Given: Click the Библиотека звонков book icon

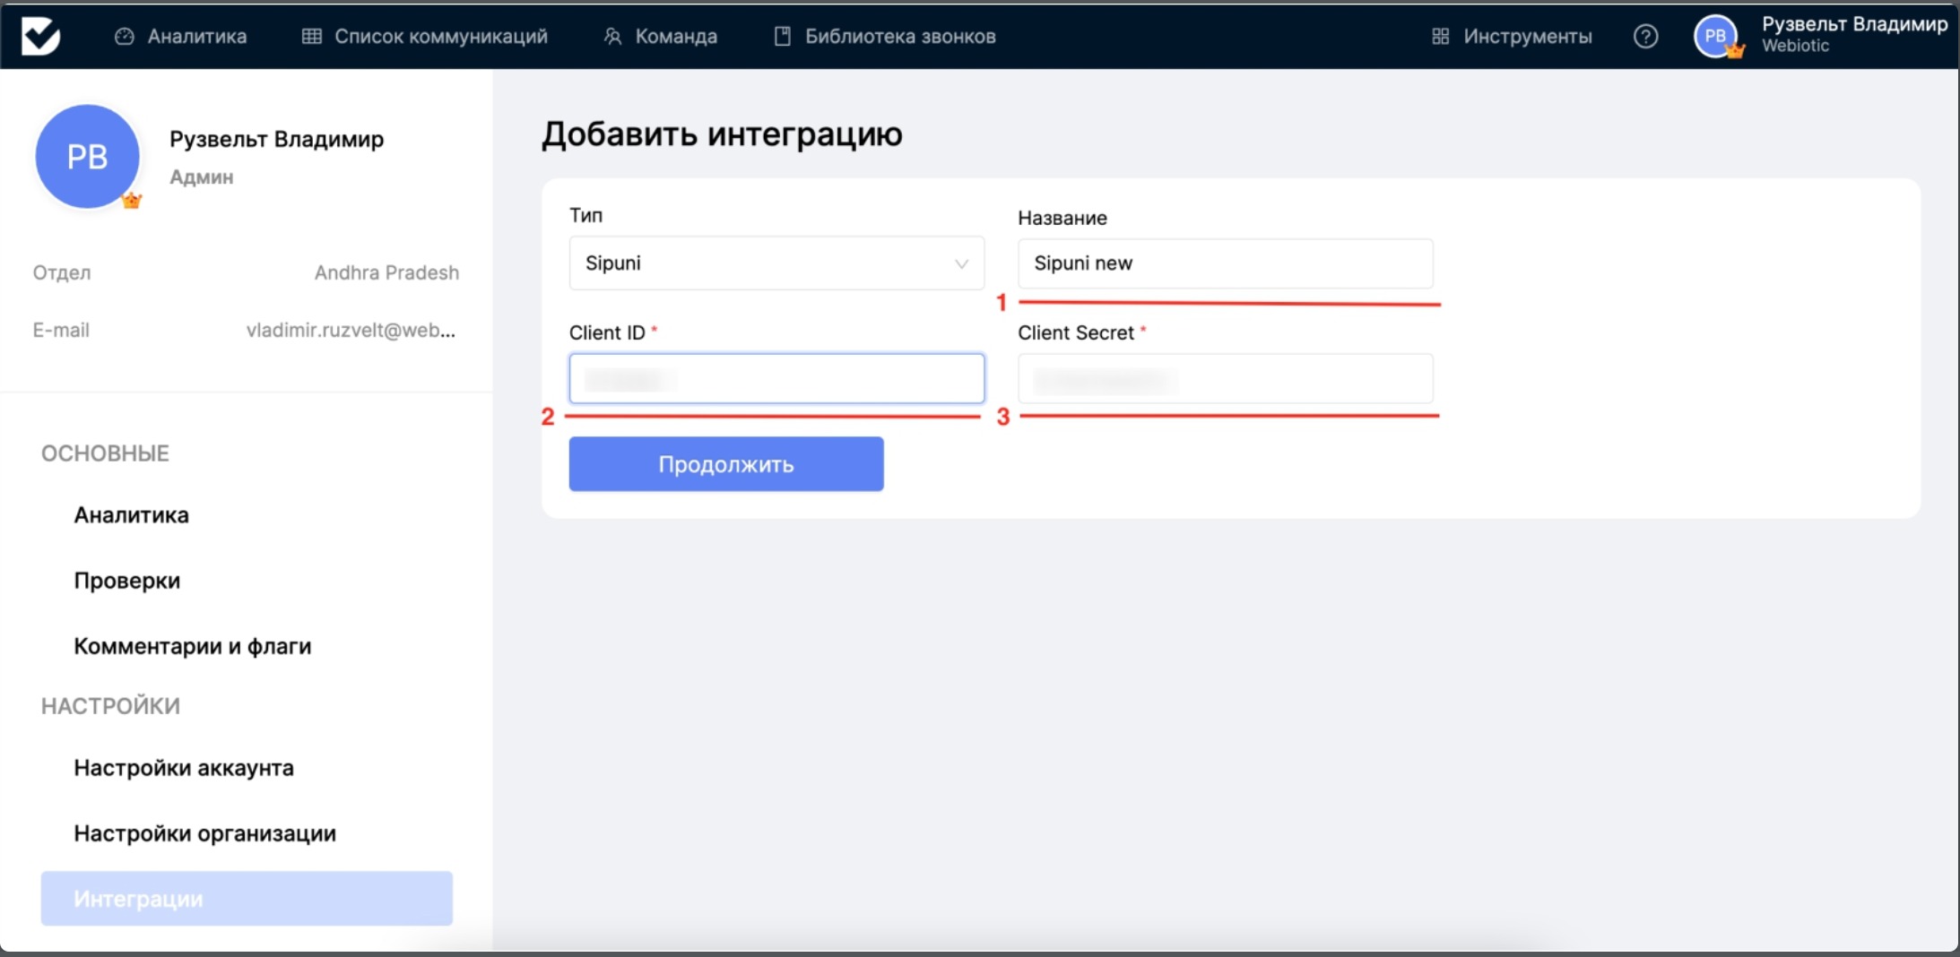Looking at the screenshot, I should 783,37.
